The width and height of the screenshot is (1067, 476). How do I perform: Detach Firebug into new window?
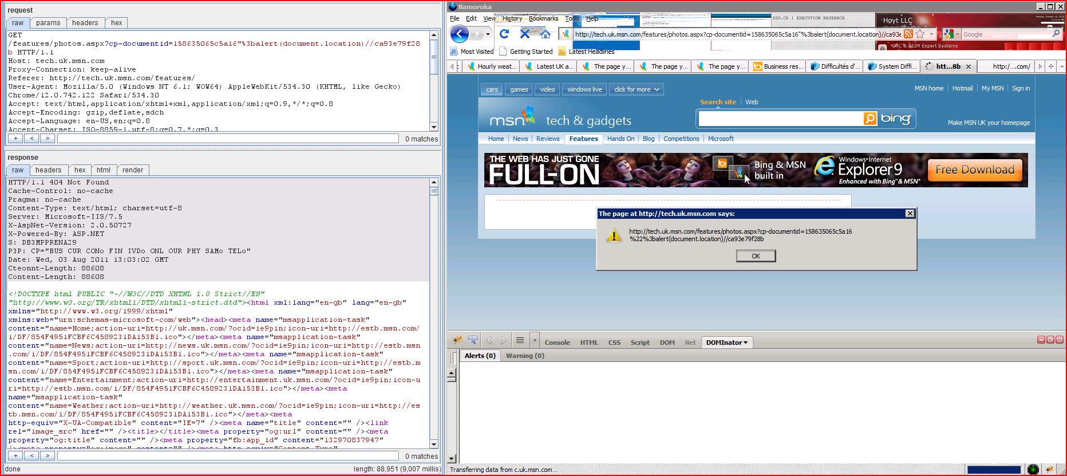tap(1050, 340)
